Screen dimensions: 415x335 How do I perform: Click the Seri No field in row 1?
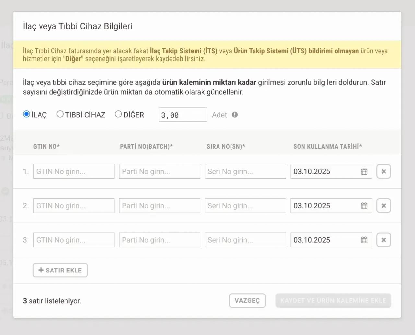tap(245, 171)
